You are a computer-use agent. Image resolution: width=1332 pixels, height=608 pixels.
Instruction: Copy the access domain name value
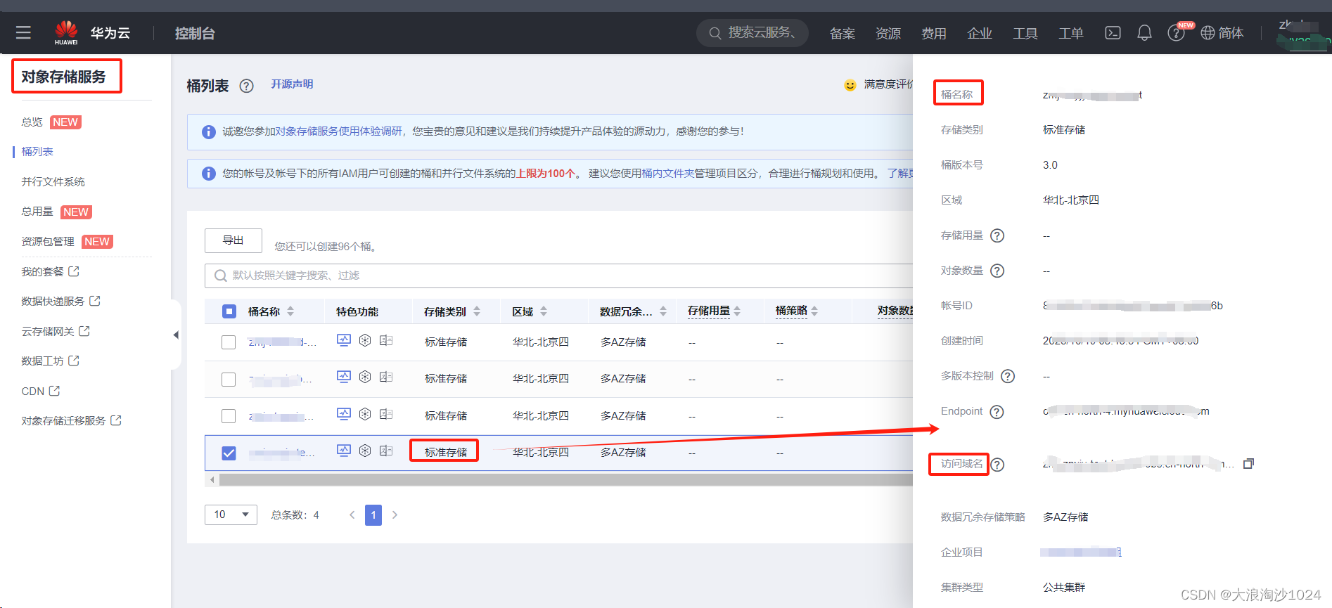coord(1248,464)
